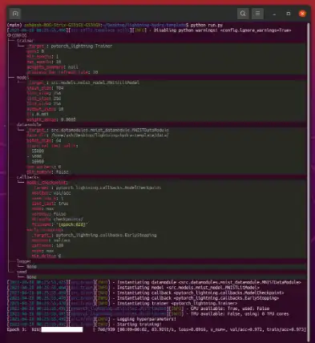315x343 pixels.
Task: Click the 'Instantiating trainer' log line
Action: click(x=123, y=304)
